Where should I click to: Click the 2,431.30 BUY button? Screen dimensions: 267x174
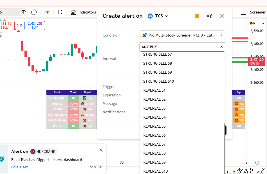[x=35, y=26]
